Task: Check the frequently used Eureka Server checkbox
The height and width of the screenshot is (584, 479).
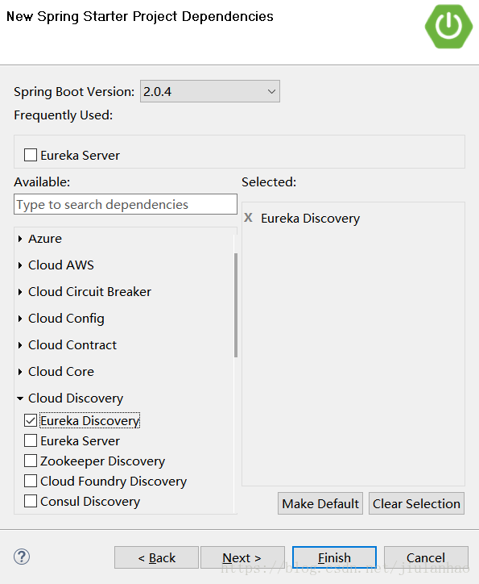Action: (31, 155)
